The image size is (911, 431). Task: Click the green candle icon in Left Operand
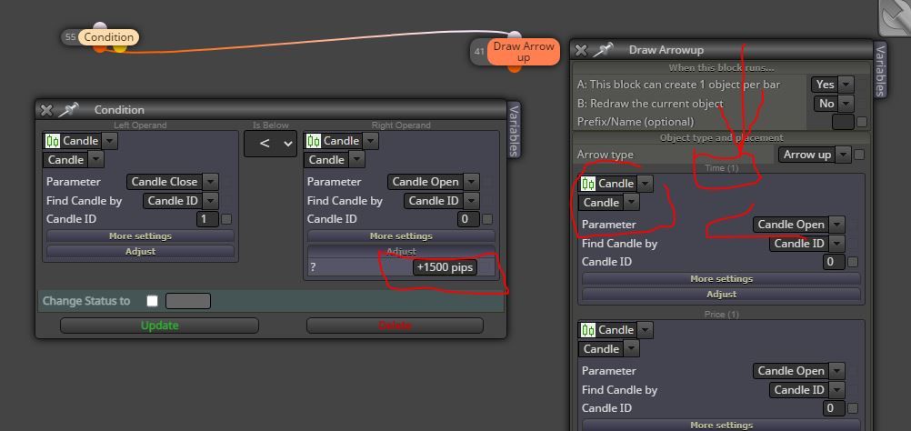53,141
